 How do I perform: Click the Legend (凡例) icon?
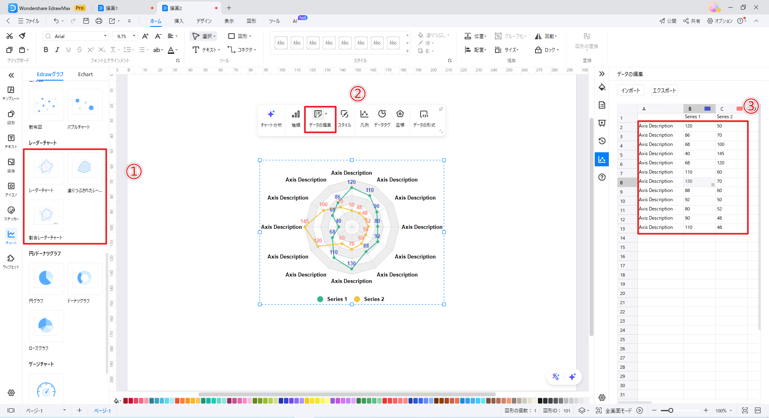pos(364,119)
